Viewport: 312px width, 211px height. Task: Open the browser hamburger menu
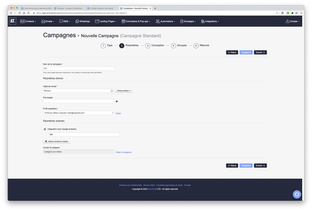coord(301,13)
